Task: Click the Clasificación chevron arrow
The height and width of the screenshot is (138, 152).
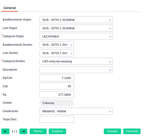Action: pyautogui.click(x=110, y=112)
